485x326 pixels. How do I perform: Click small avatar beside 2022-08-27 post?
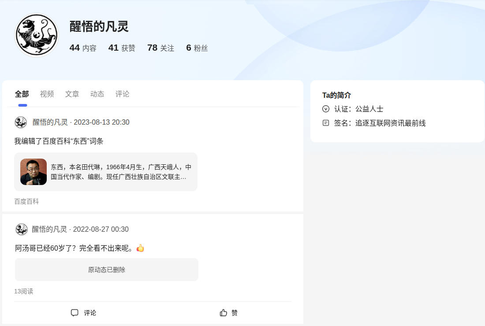(x=21, y=230)
